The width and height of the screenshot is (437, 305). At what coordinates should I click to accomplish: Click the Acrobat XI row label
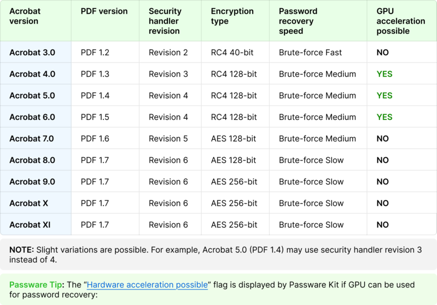30,225
